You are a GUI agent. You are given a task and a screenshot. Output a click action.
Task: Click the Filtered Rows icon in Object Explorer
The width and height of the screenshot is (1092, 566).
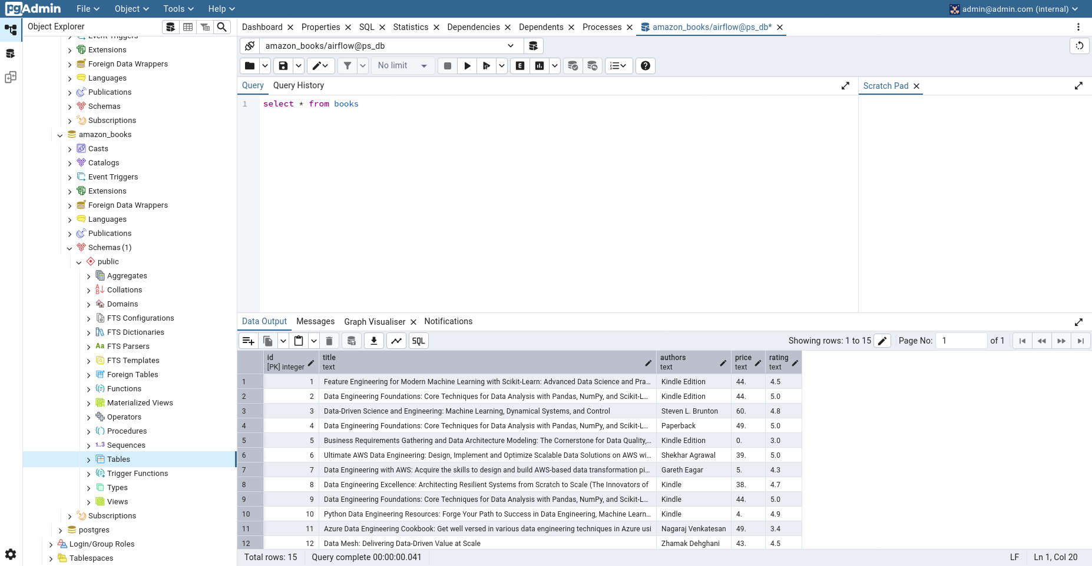pos(205,27)
